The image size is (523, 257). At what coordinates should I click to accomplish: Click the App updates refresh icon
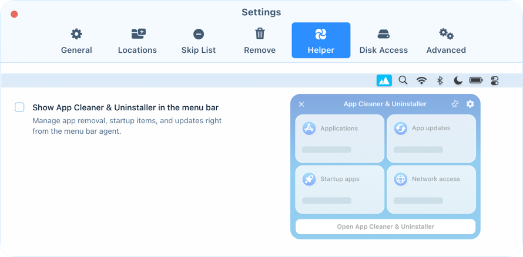click(x=400, y=128)
